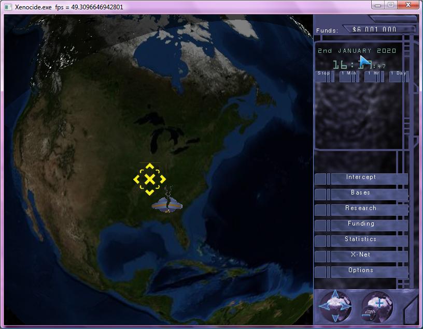
Task: Set time speed to 1 Min
Action: [349, 76]
